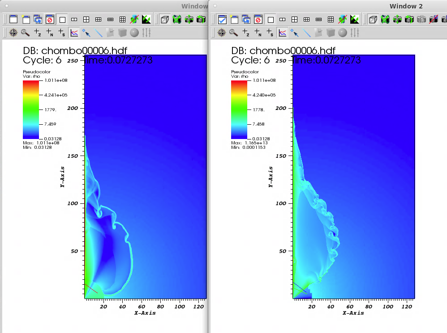Toggle perspective cube icon in Window 2
This screenshot has width=447, height=333.
(373, 19)
